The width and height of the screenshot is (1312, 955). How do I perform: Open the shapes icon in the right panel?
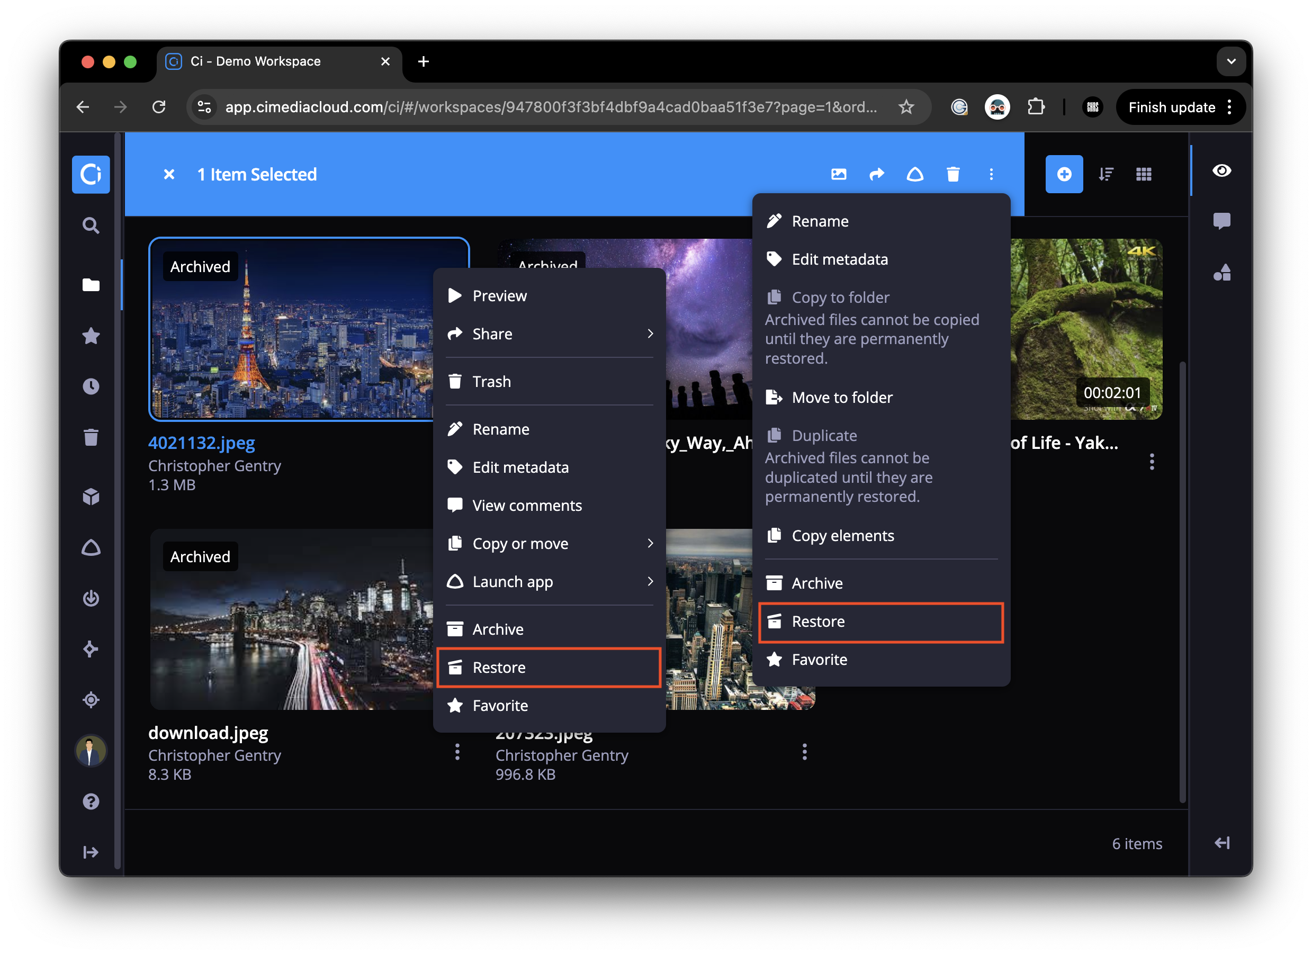click(1222, 273)
